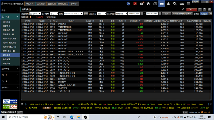Open File Explorer from taskbar
Viewport: 214px width, 120px height.
79,117
